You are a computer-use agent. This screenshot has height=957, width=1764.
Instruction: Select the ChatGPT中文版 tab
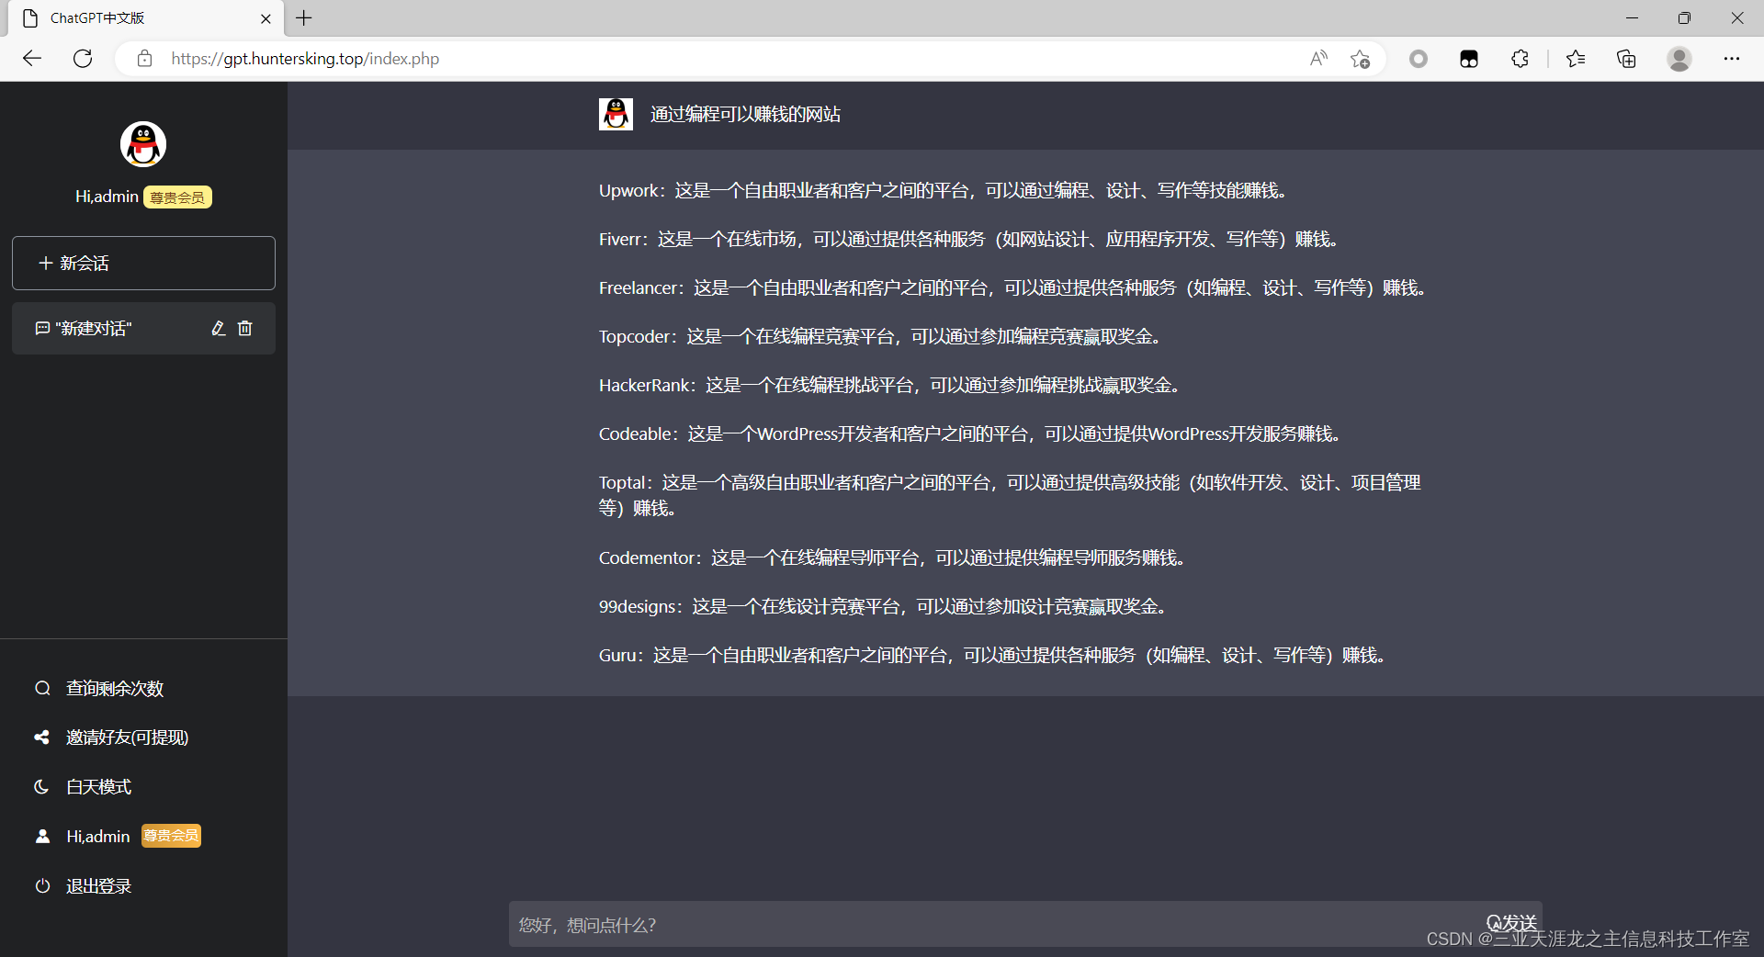[147, 18]
